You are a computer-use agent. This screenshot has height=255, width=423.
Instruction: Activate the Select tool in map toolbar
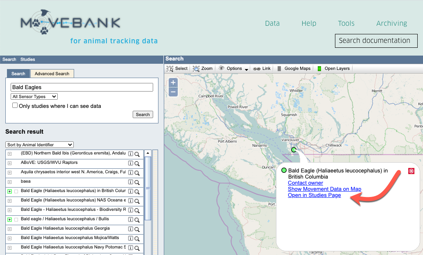coord(177,69)
